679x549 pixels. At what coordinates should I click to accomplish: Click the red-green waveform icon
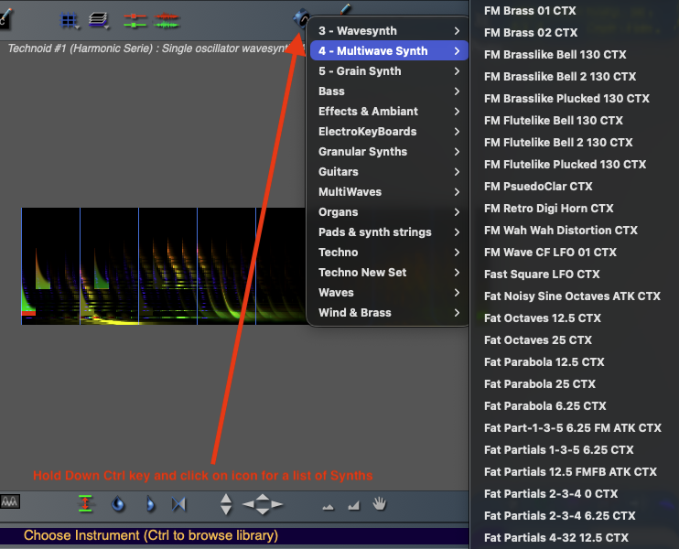tap(167, 20)
